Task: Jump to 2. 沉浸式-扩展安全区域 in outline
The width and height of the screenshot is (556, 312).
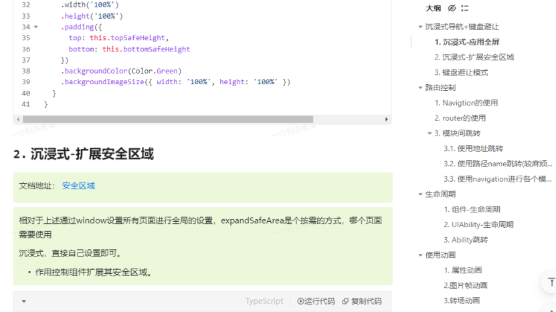Action: coord(474,57)
